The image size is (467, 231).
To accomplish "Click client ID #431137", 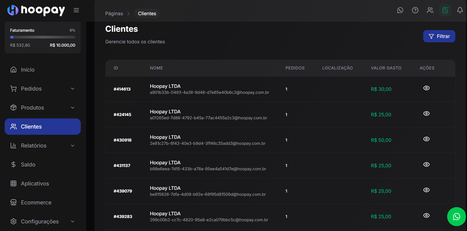I will click(122, 166).
